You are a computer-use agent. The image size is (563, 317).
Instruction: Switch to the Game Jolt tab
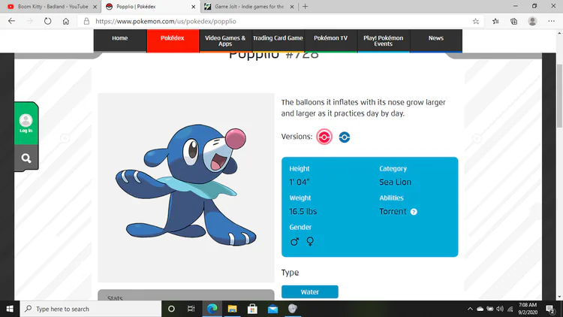pos(248,7)
